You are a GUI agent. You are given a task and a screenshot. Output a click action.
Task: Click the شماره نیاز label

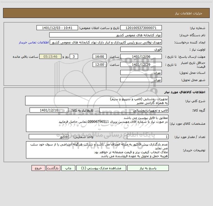(x=198, y=28)
